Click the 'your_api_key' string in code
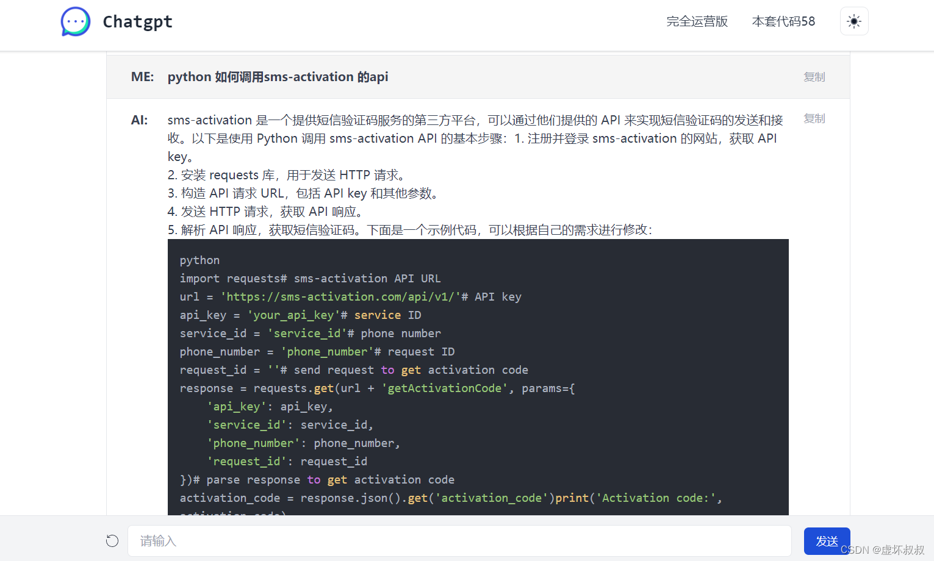The width and height of the screenshot is (934, 561). pos(293,315)
